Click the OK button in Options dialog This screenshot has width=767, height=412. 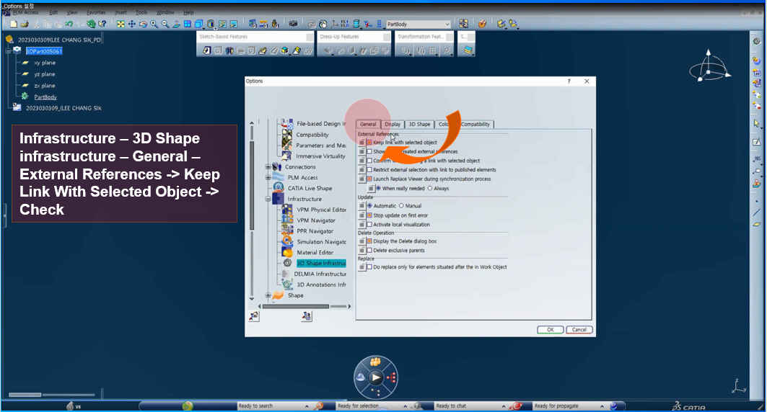pyautogui.click(x=551, y=330)
